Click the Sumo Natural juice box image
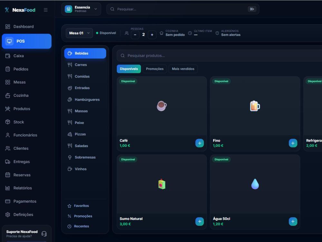322x242 pixels. coord(162,184)
